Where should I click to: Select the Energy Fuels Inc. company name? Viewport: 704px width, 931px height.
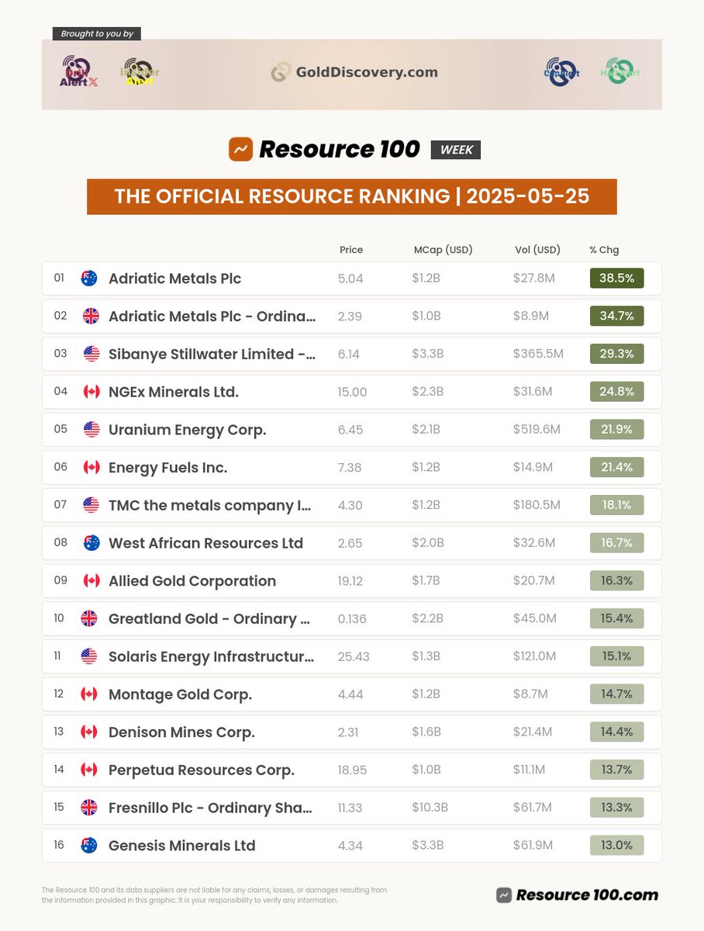[x=168, y=468]
